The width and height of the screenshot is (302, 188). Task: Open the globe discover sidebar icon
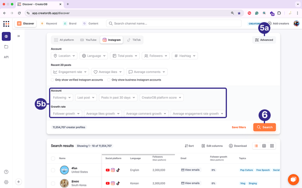tap(6, 36)
